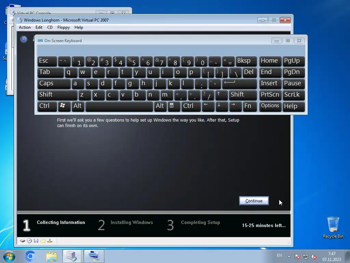
Task: Toggle the Caps key on On-Screen Keyboard
Action: click(54, 84)
